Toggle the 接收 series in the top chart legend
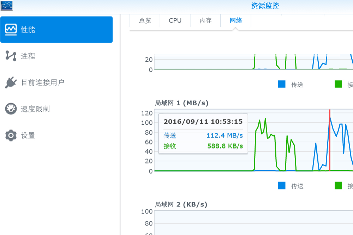353x235 pixels. pyautogui.click(x=349, y=84)
